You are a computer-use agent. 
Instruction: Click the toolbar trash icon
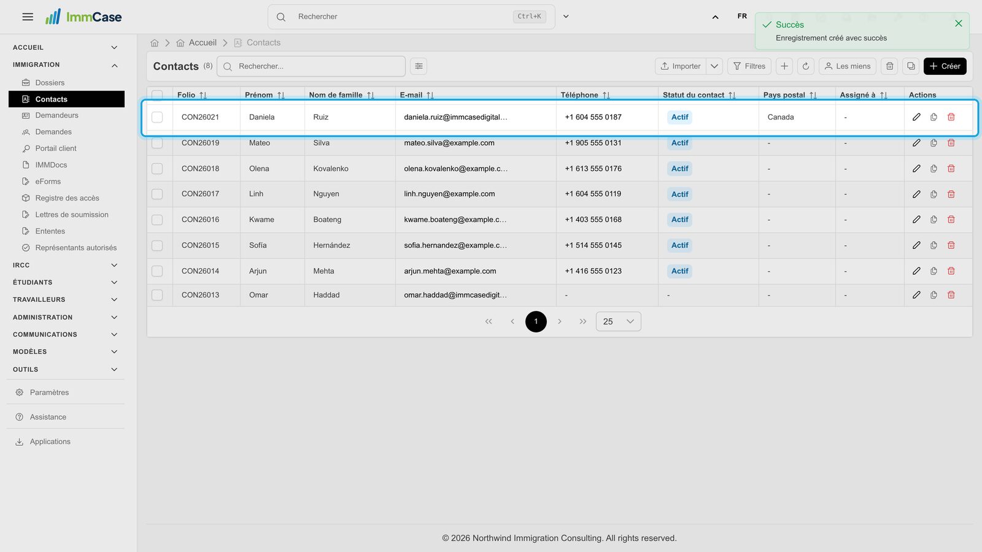click(889, 66)
